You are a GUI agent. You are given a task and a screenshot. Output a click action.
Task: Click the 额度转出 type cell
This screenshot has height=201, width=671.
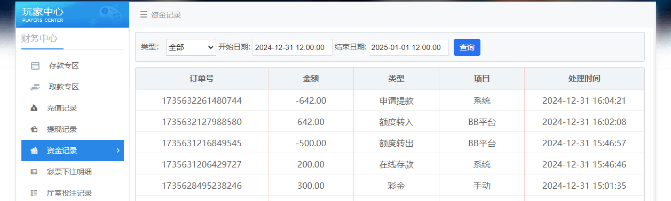pos(396,143)
